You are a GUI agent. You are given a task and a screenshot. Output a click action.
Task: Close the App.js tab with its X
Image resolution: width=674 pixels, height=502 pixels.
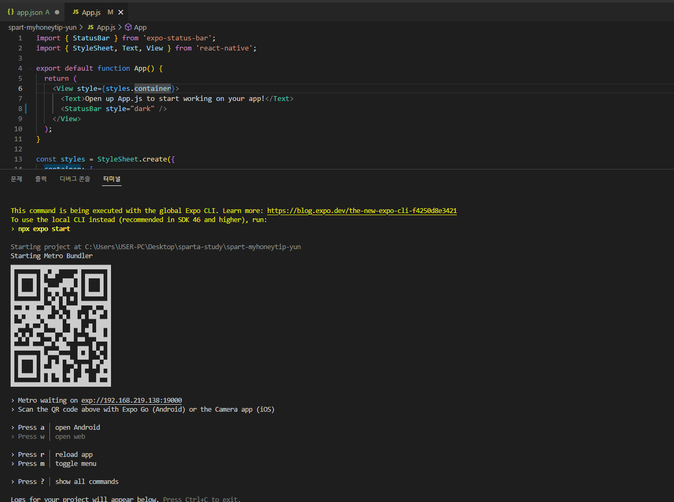[x=121, y=12]
